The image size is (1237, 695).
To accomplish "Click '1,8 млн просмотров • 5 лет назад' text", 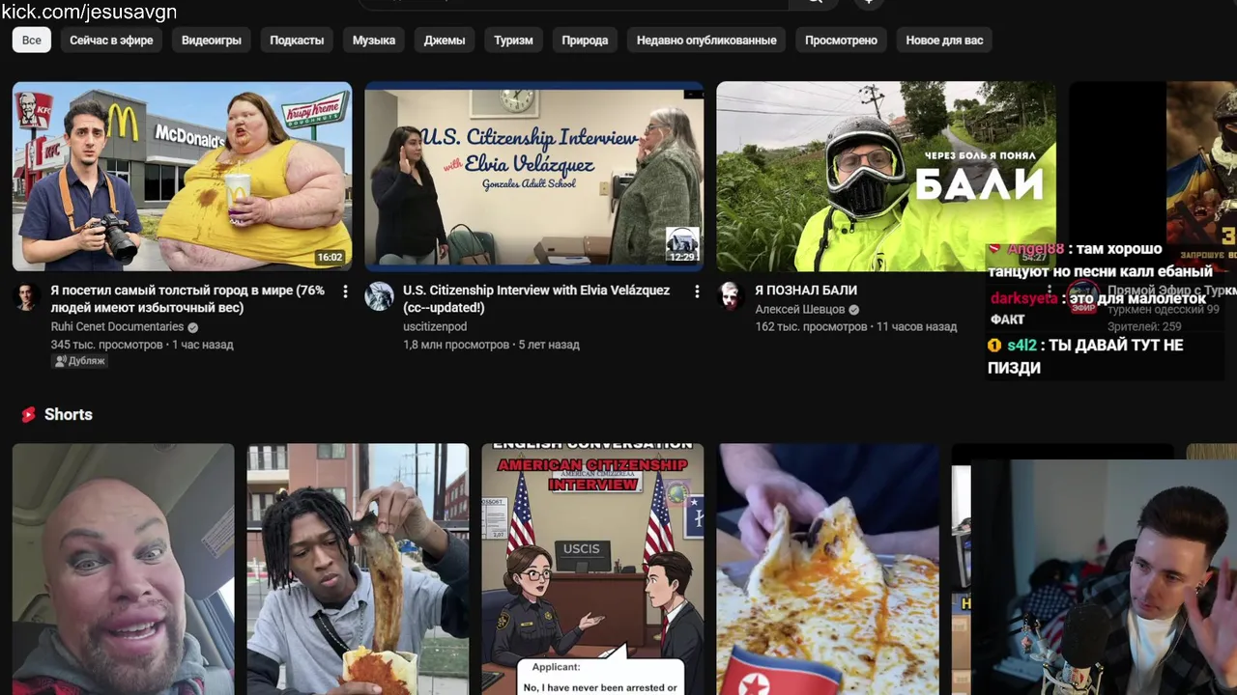I will click(491, 345).
